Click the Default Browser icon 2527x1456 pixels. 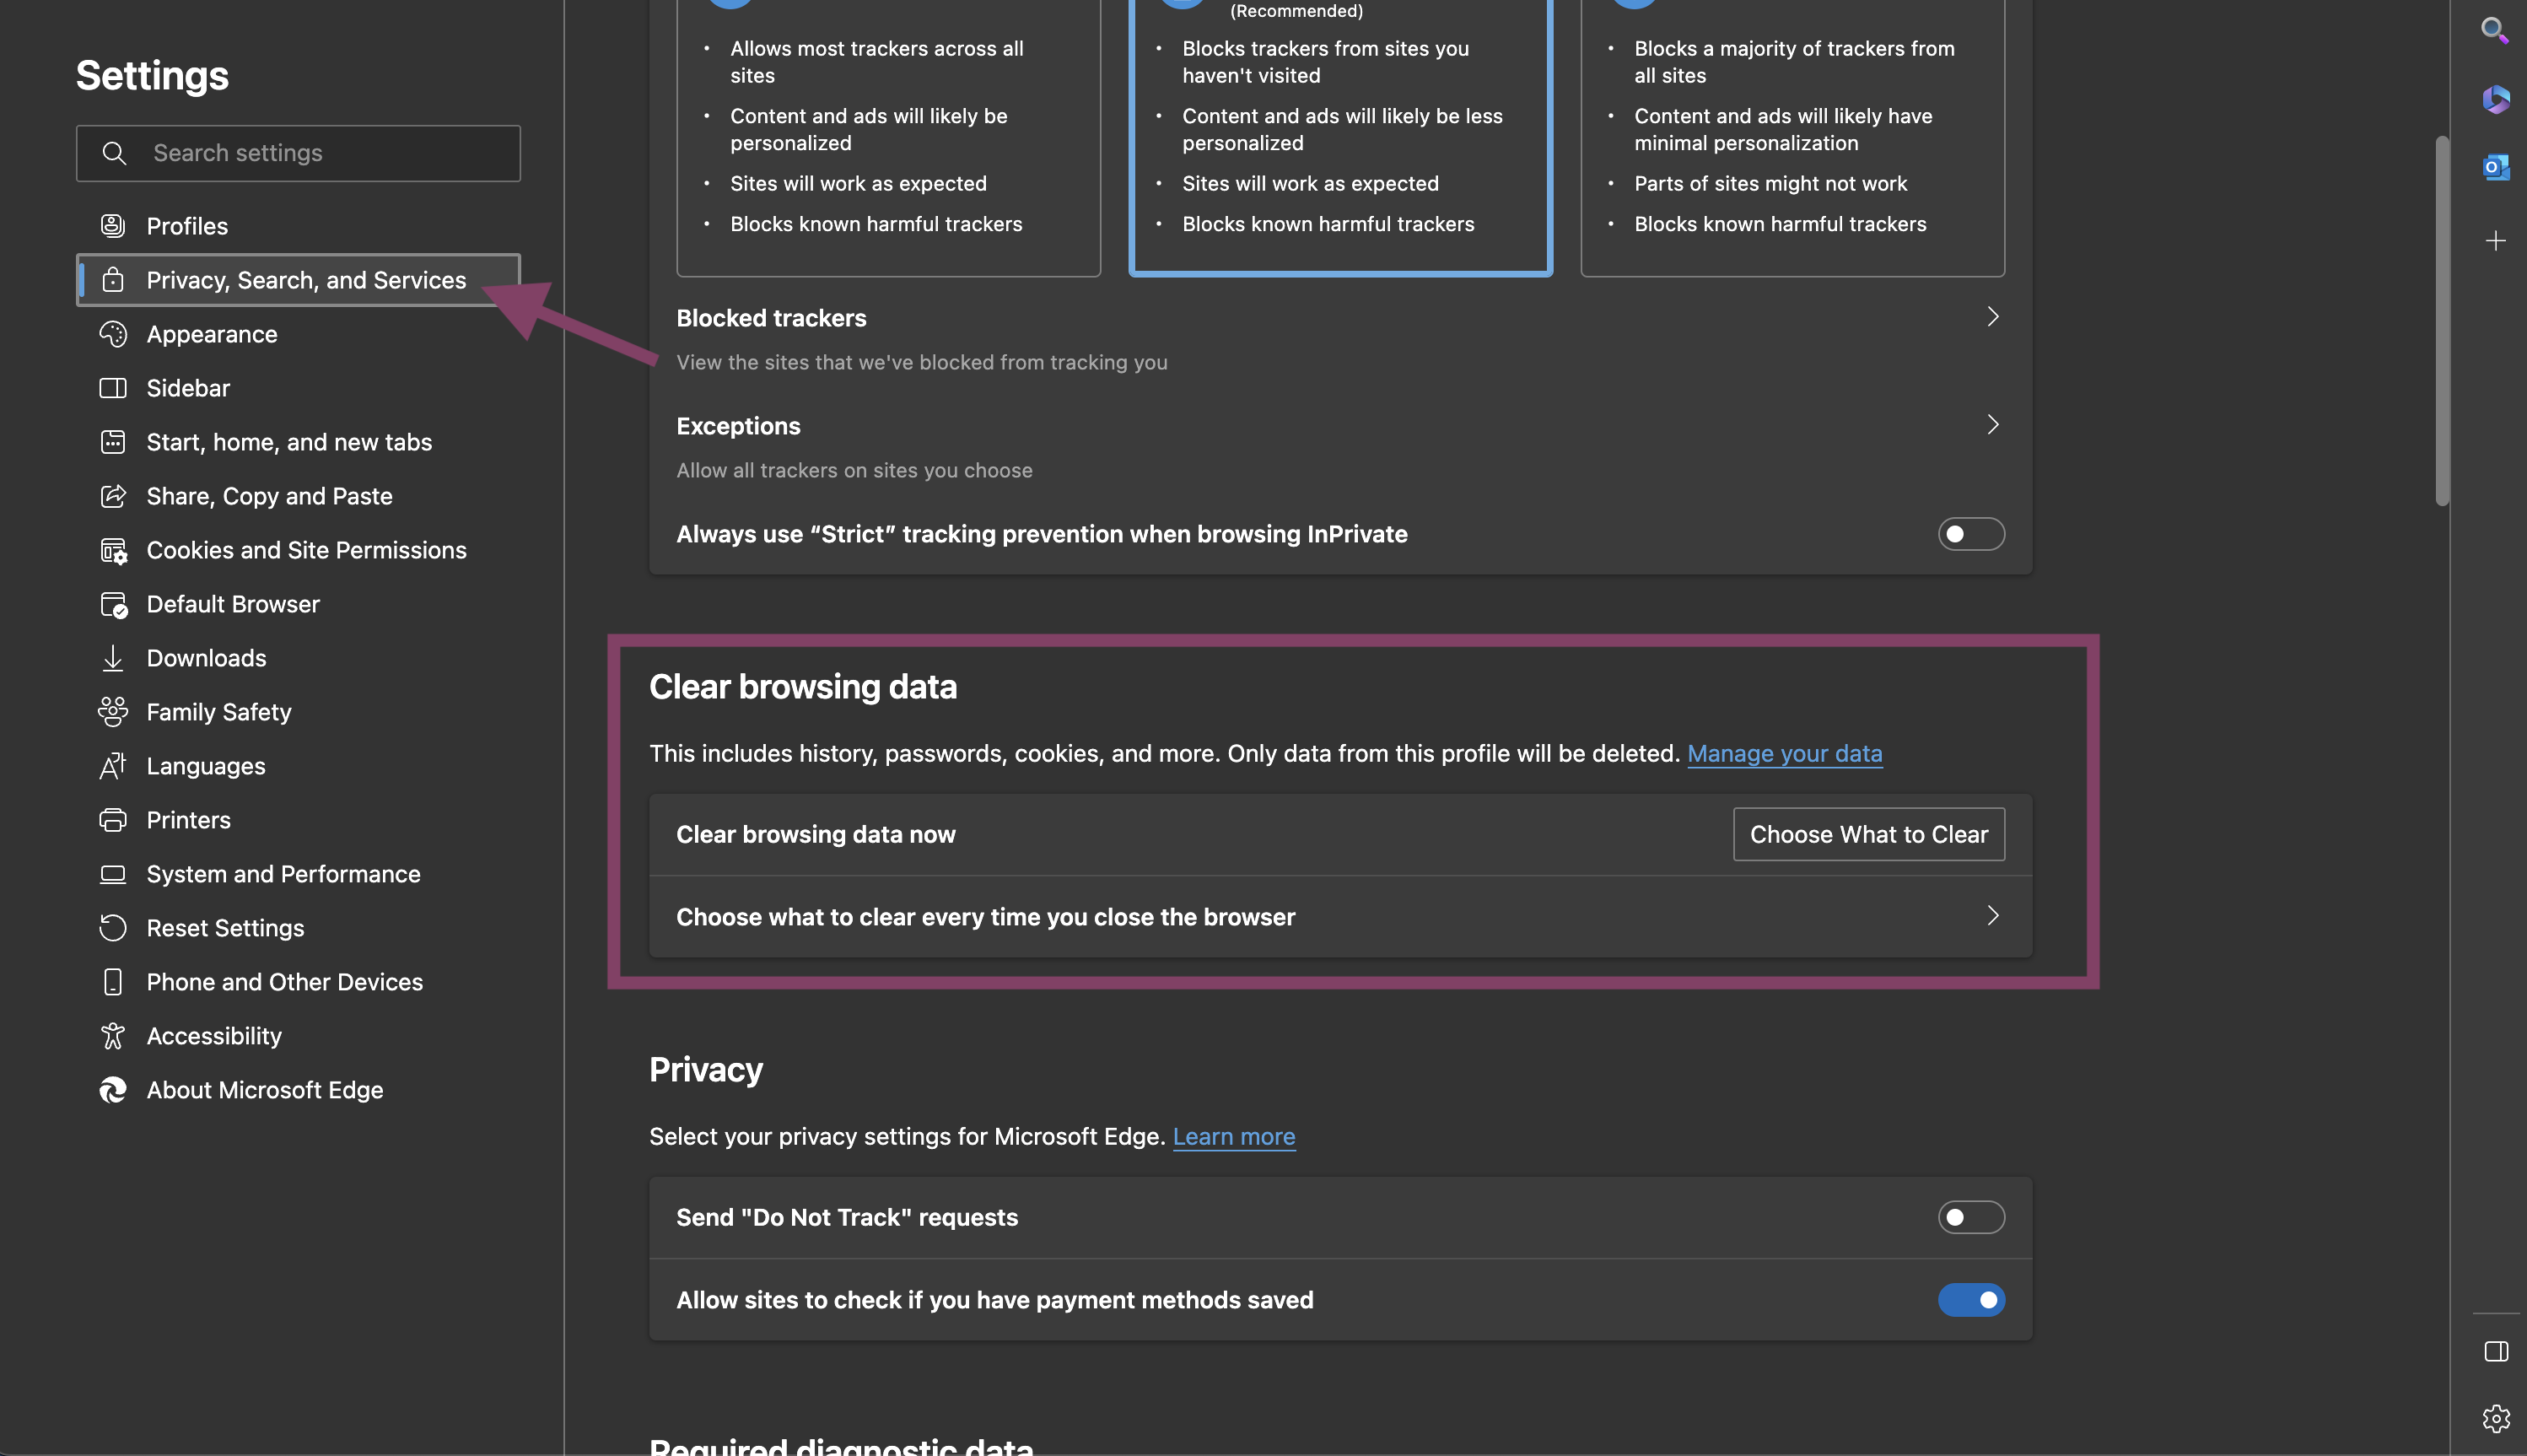113,604
